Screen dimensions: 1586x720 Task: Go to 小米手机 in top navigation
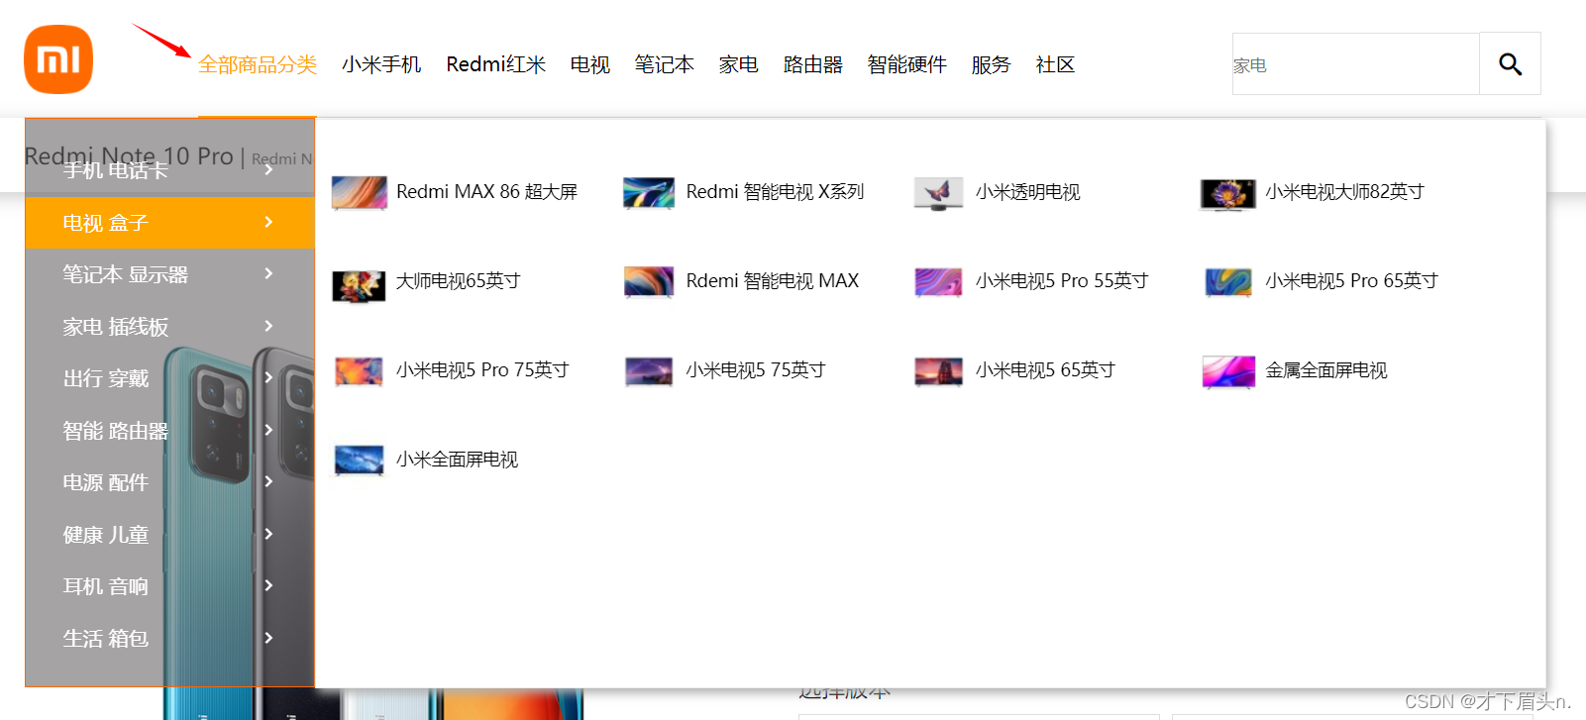(381, 64)
